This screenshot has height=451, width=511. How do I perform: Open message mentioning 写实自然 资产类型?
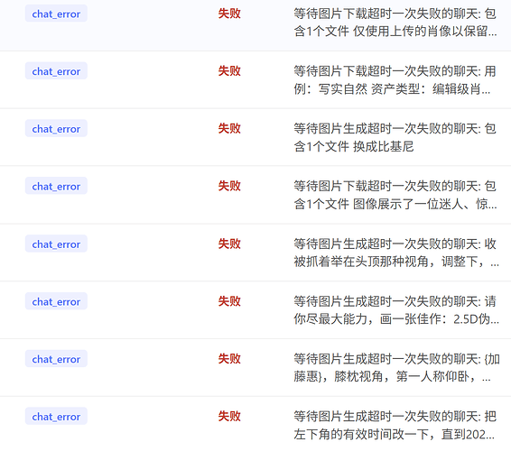[395, 80]
